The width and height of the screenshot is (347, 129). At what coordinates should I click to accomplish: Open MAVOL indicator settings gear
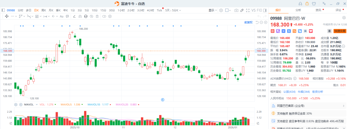pyautogui.click(x=16, y=105)
